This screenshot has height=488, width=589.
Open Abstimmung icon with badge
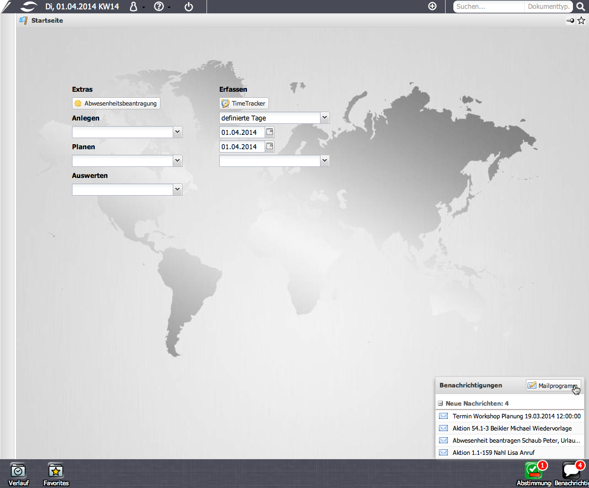click(534, 471)
